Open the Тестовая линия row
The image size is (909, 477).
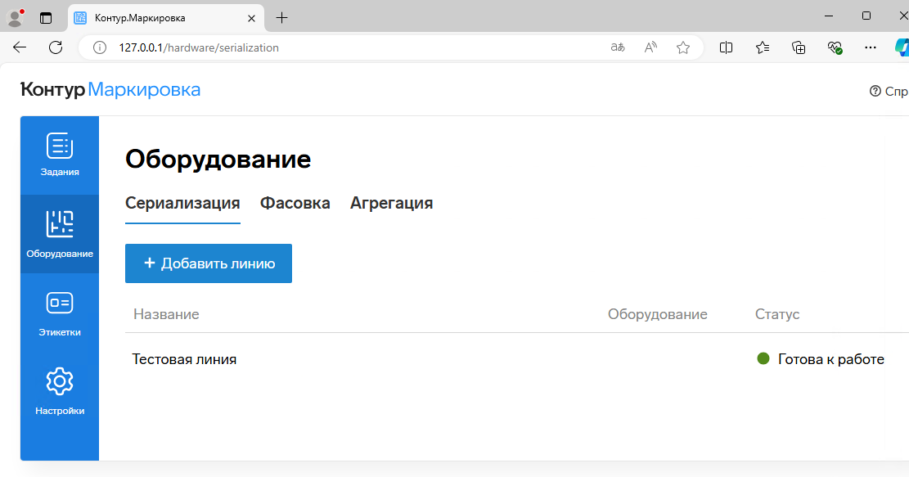pyautogui.click(x=185, y=359)
